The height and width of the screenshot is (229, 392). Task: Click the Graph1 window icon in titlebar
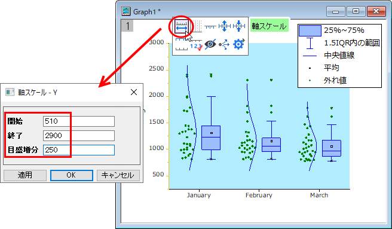tap(125, 11)
